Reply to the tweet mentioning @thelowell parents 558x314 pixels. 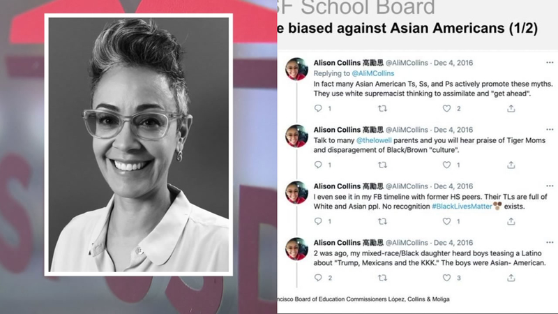[318, 165]
